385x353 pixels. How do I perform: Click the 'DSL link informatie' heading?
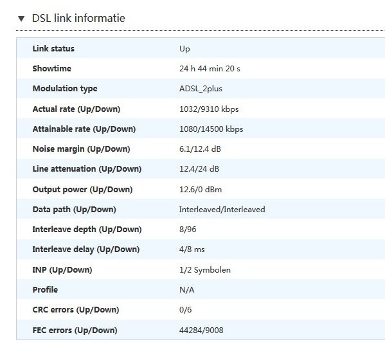click(x=78, y=18)
